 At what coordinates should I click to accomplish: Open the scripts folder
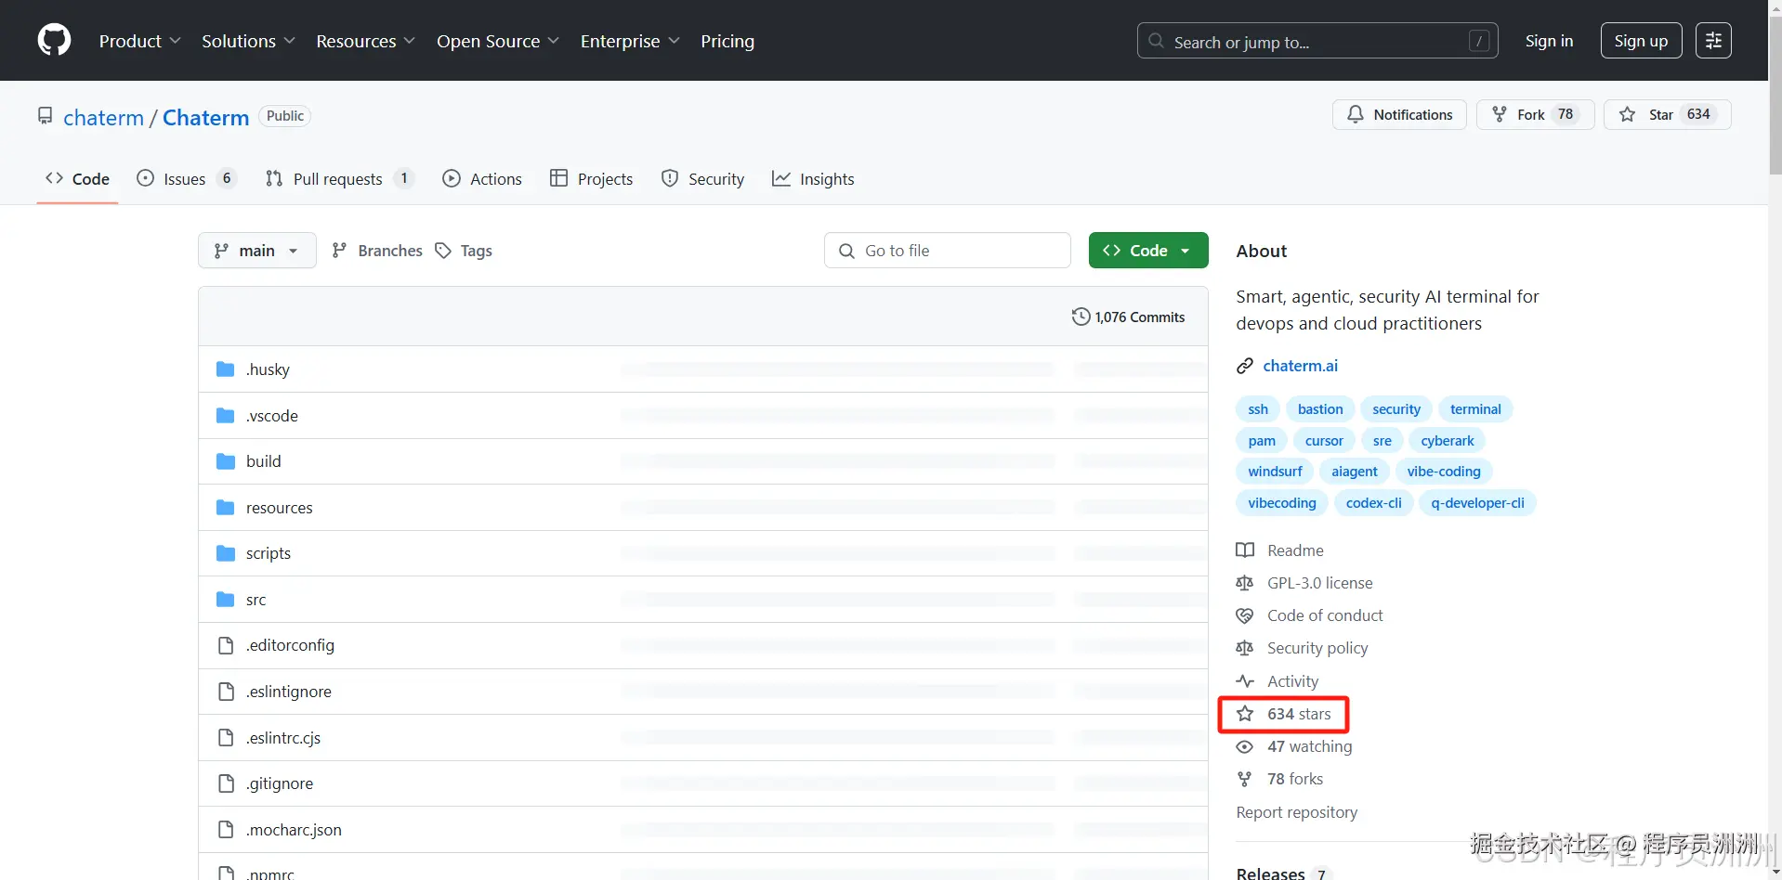(269, 553)
